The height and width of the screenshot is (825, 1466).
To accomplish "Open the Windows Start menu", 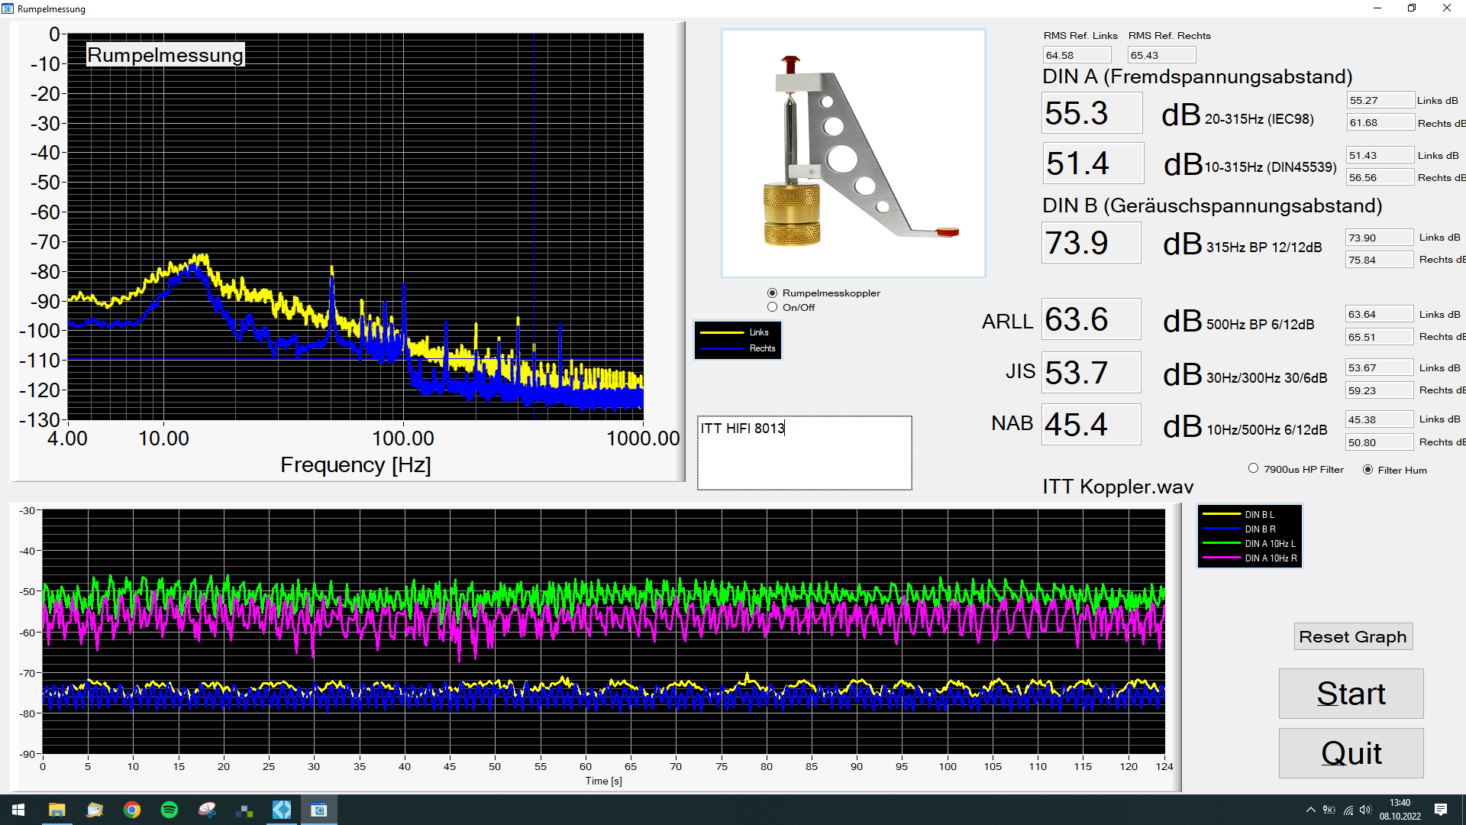I will click(x=18, y=810).
